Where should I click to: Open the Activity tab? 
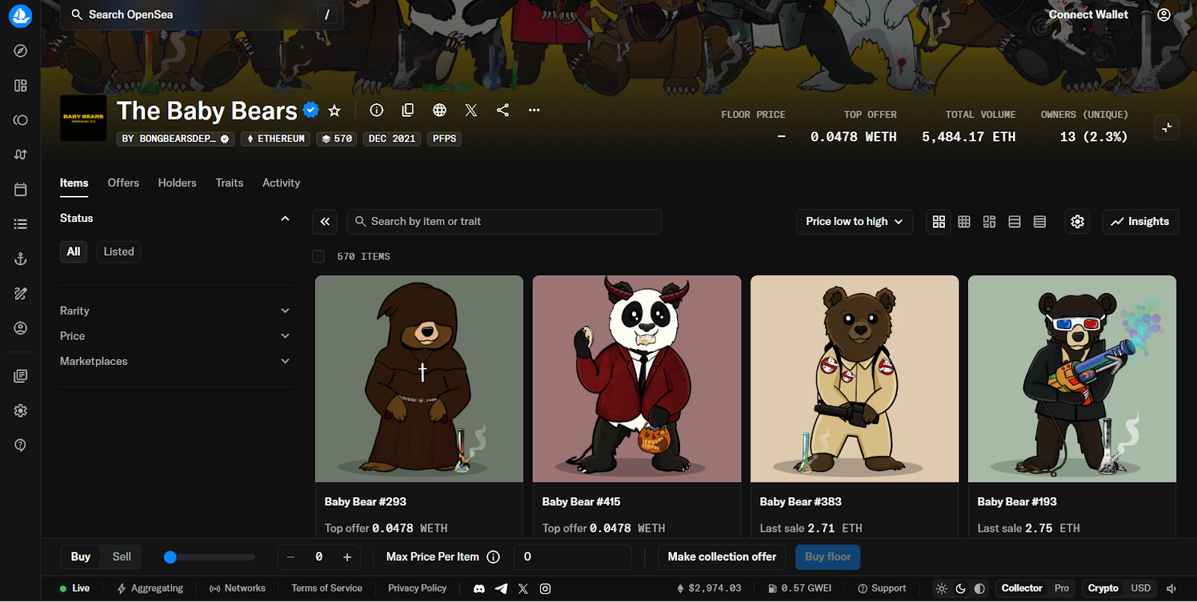(281, 183)
